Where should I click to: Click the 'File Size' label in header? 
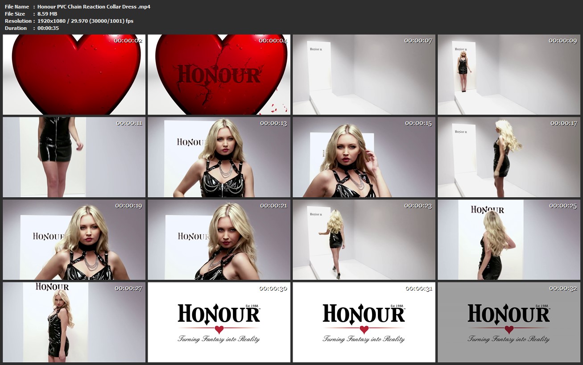coord(15,14)
